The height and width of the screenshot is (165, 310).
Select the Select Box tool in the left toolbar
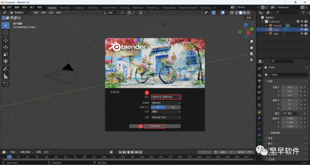click(5, 25)
